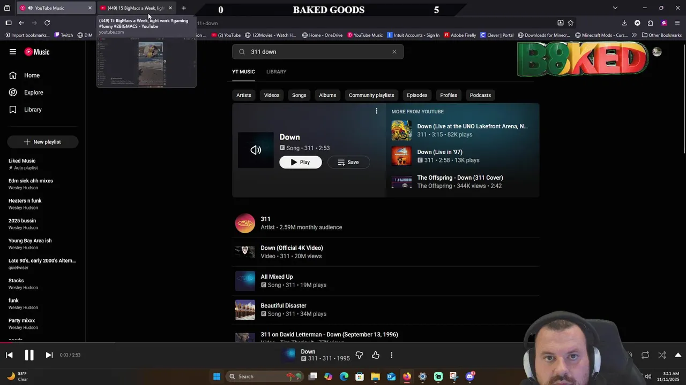This screenshot has height=385, width=686.
Task: Open the Windows Start menu
Action: pyautogui.click(x=217, y=376)
